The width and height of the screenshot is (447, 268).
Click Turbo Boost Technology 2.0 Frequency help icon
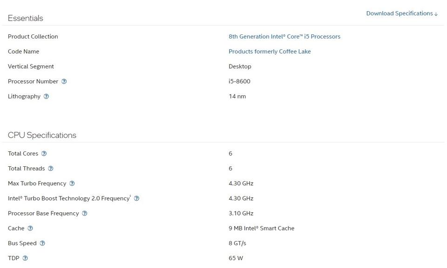pos(136,198)
